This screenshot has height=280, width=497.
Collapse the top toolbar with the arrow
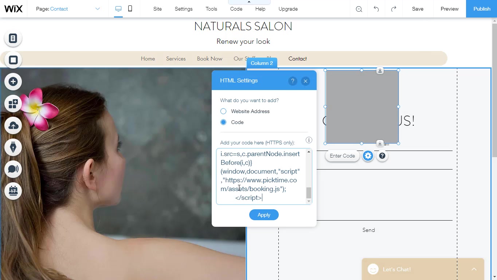coord(249,2)
